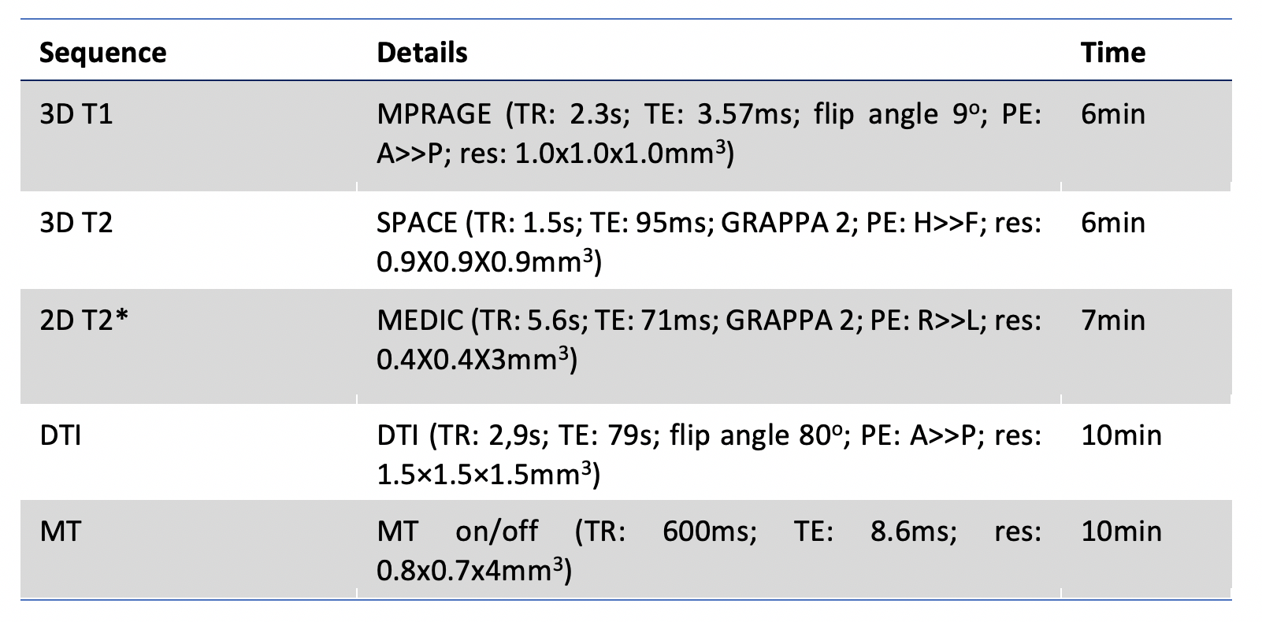Select the 10min time for DTI

point(1121,435)
